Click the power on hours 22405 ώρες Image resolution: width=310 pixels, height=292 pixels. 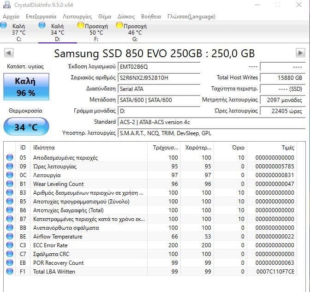282,111
